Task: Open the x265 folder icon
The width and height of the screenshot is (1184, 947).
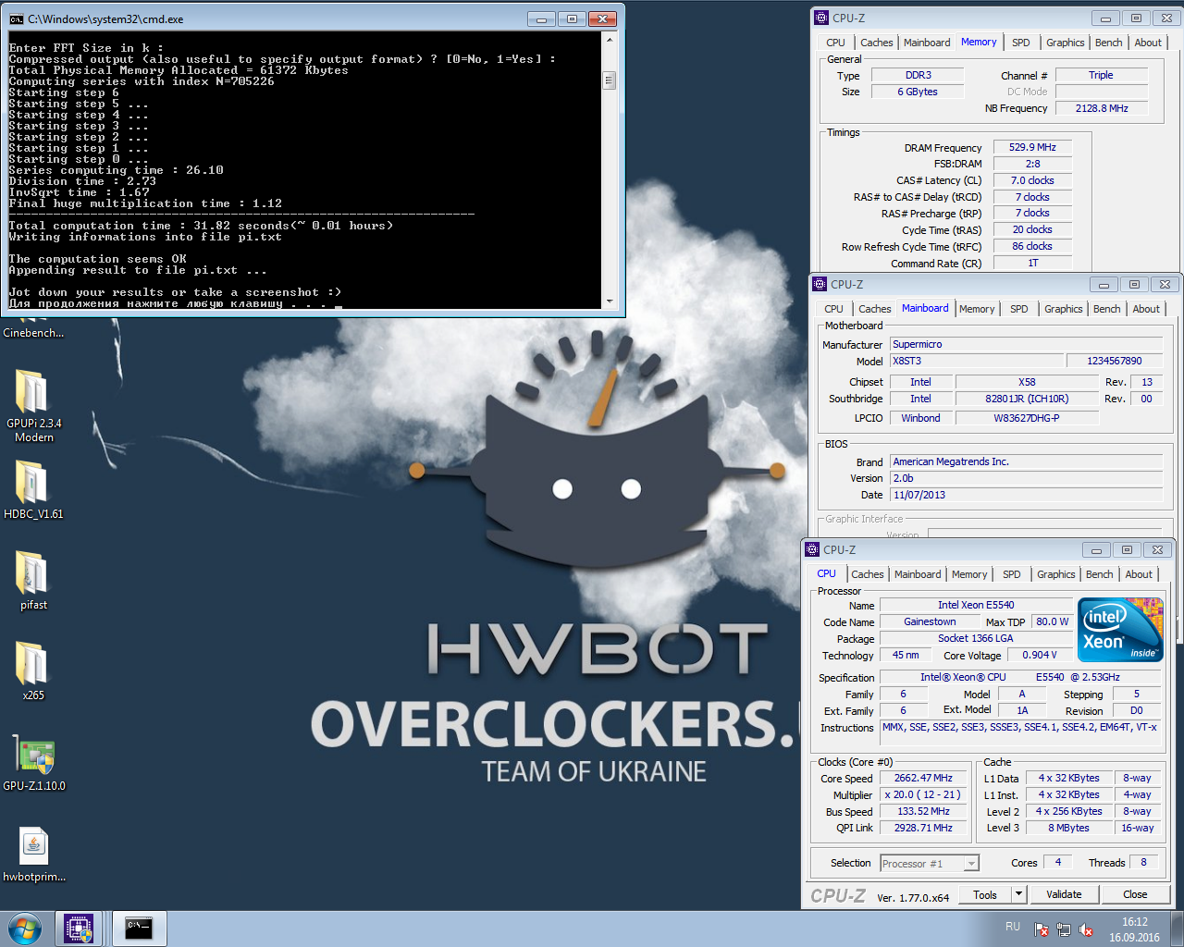Action: 33,670
